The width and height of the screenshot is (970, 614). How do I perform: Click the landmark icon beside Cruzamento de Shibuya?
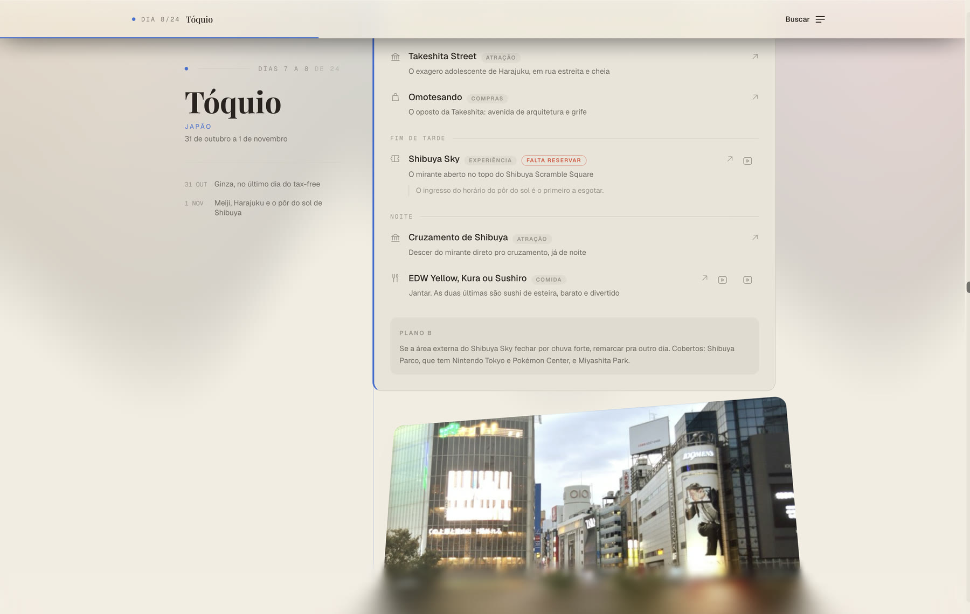point(396,238)
